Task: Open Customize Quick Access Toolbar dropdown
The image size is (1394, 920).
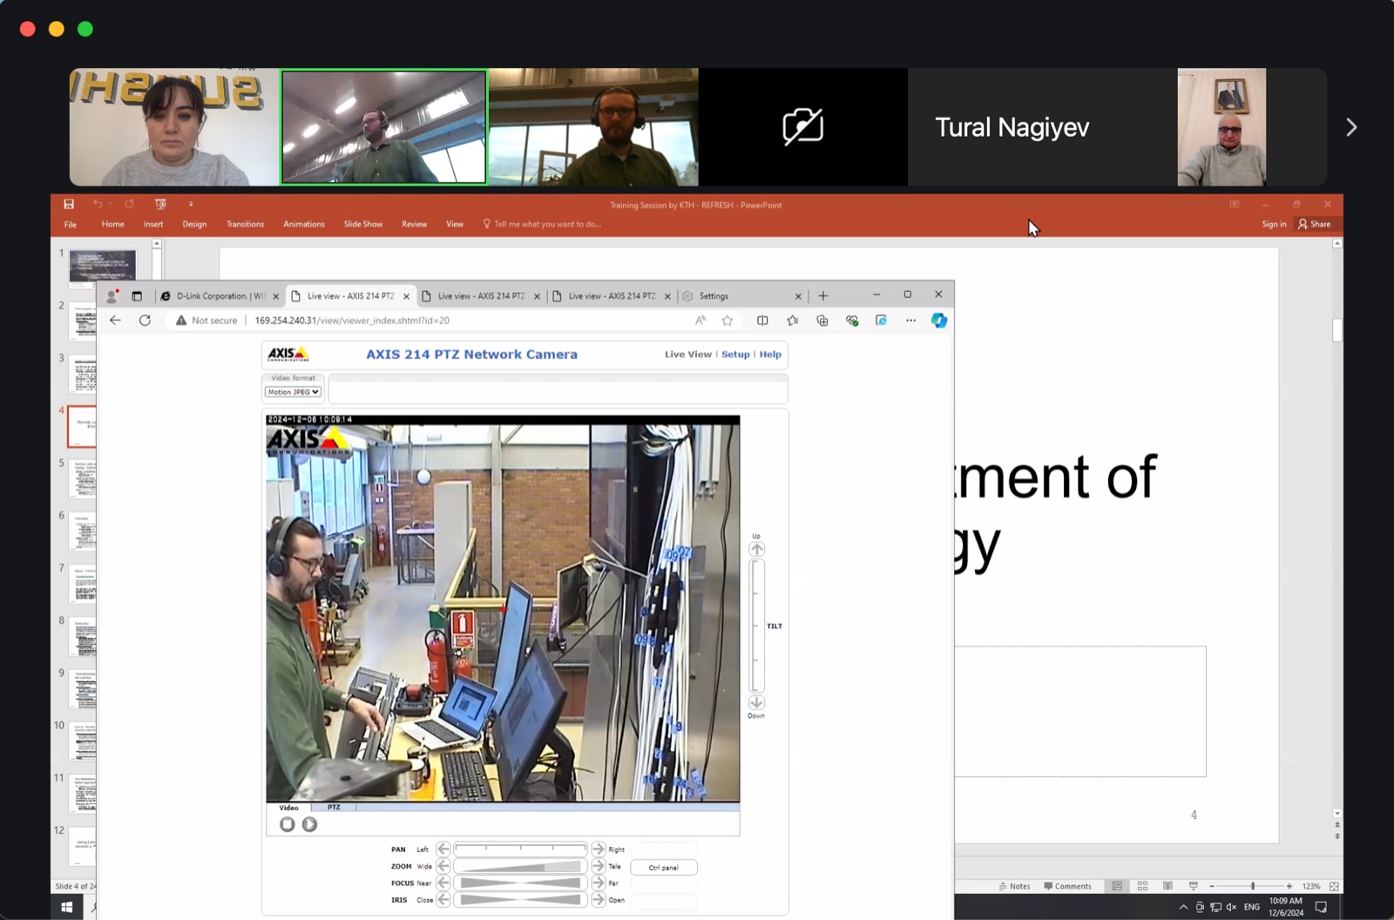Action: click(191, 204)
